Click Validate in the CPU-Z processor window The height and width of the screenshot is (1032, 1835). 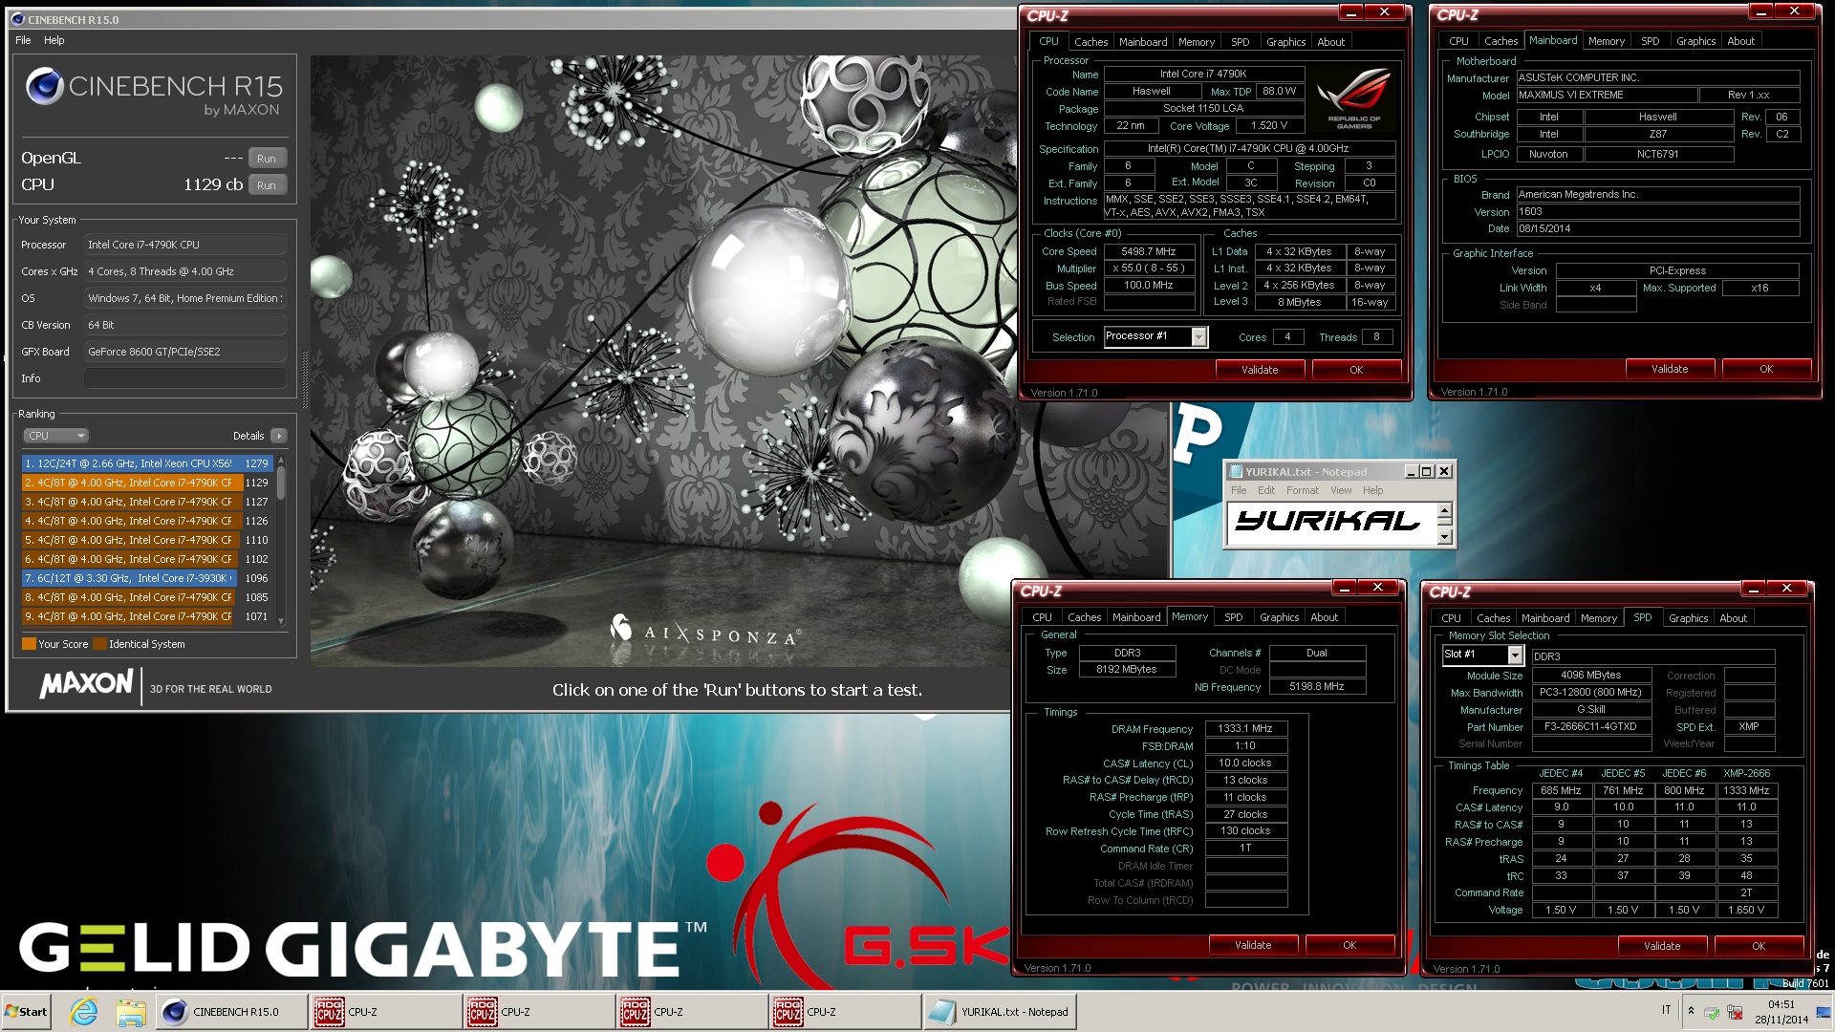click(x=1259, y=370)
